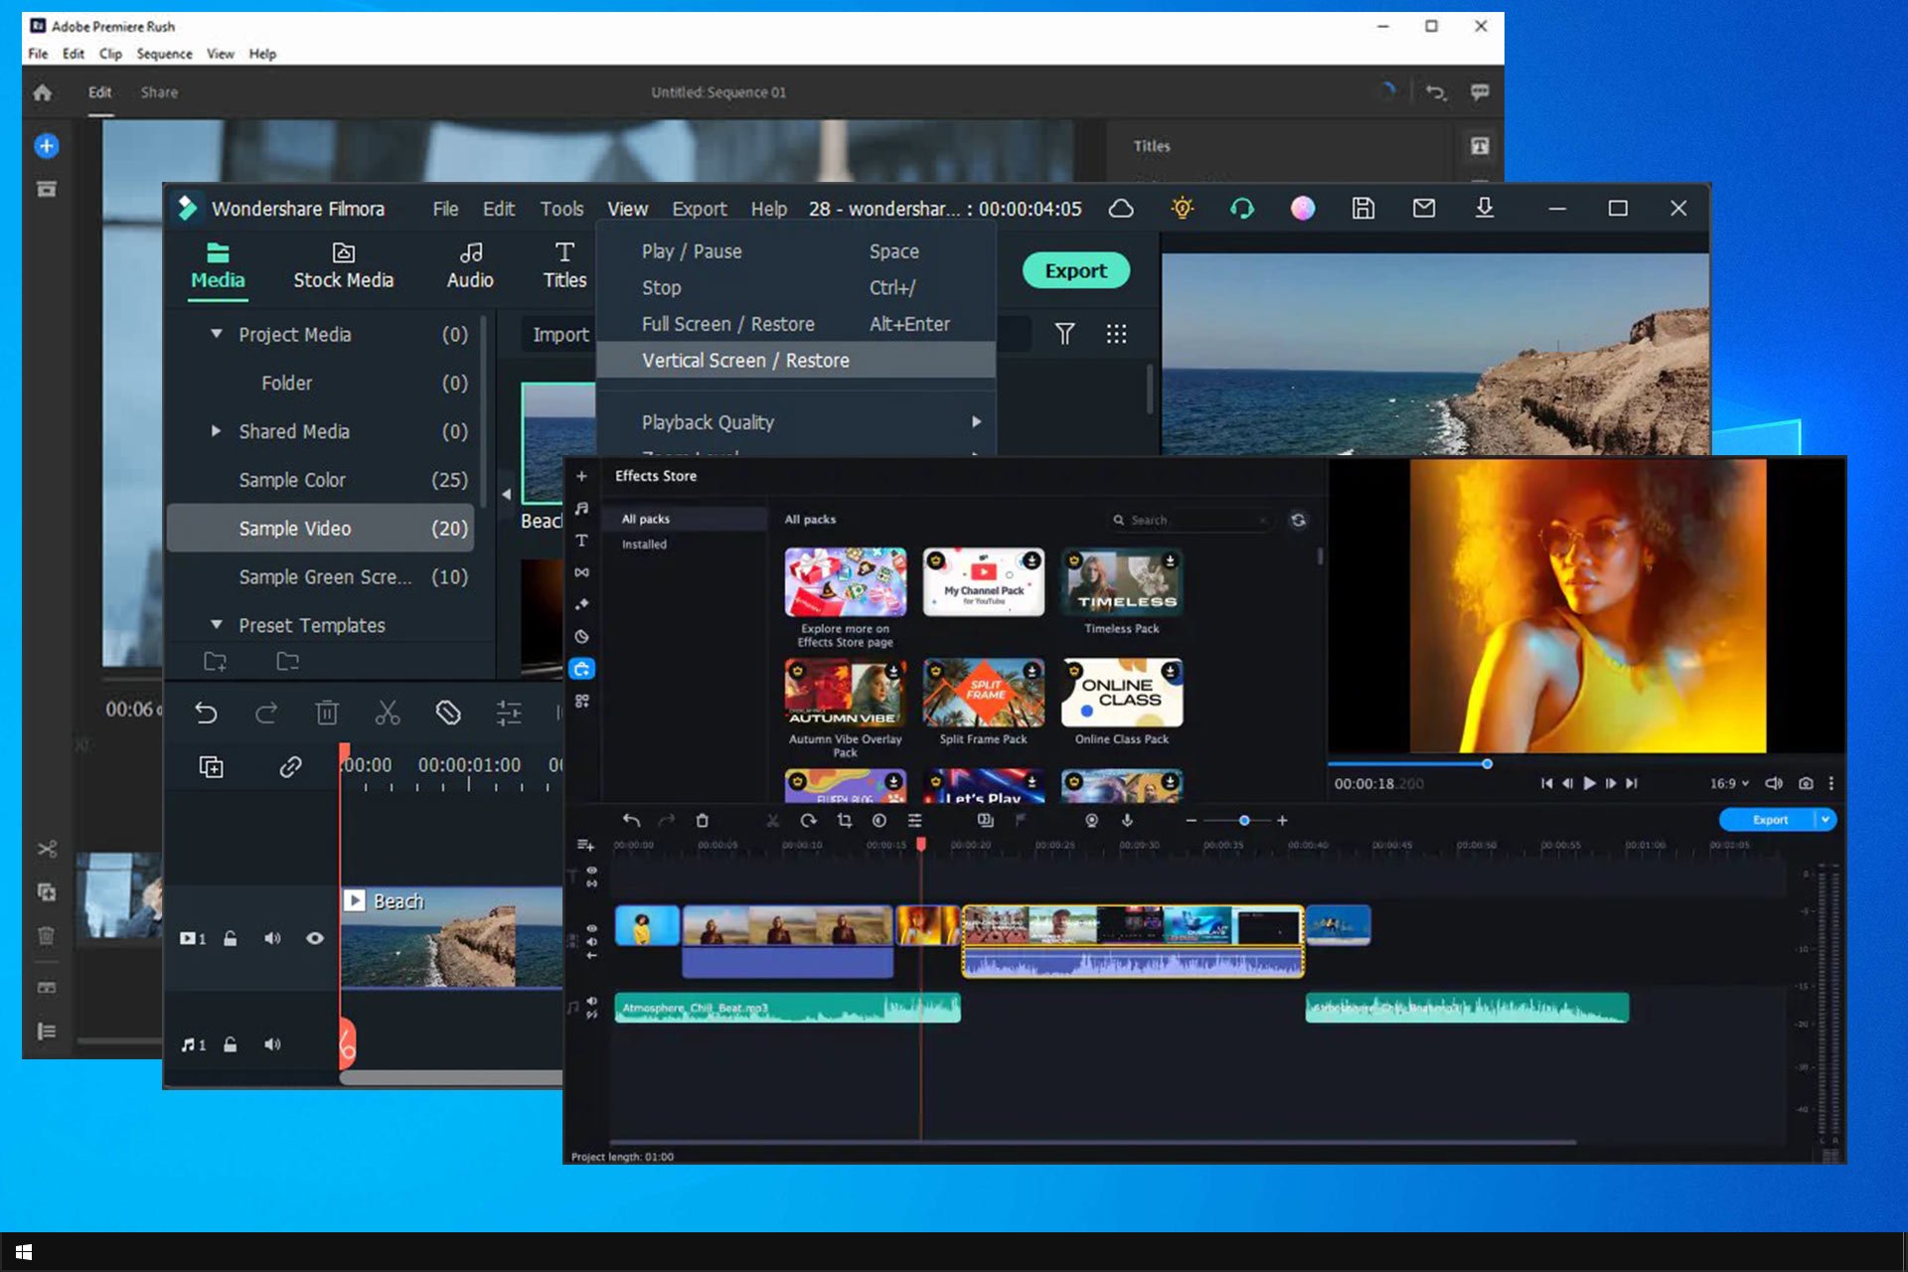Toggle visibility eye on Filmora video track 1
Viewport: 1908px width, 1272px height.
(x=315, y=938)
